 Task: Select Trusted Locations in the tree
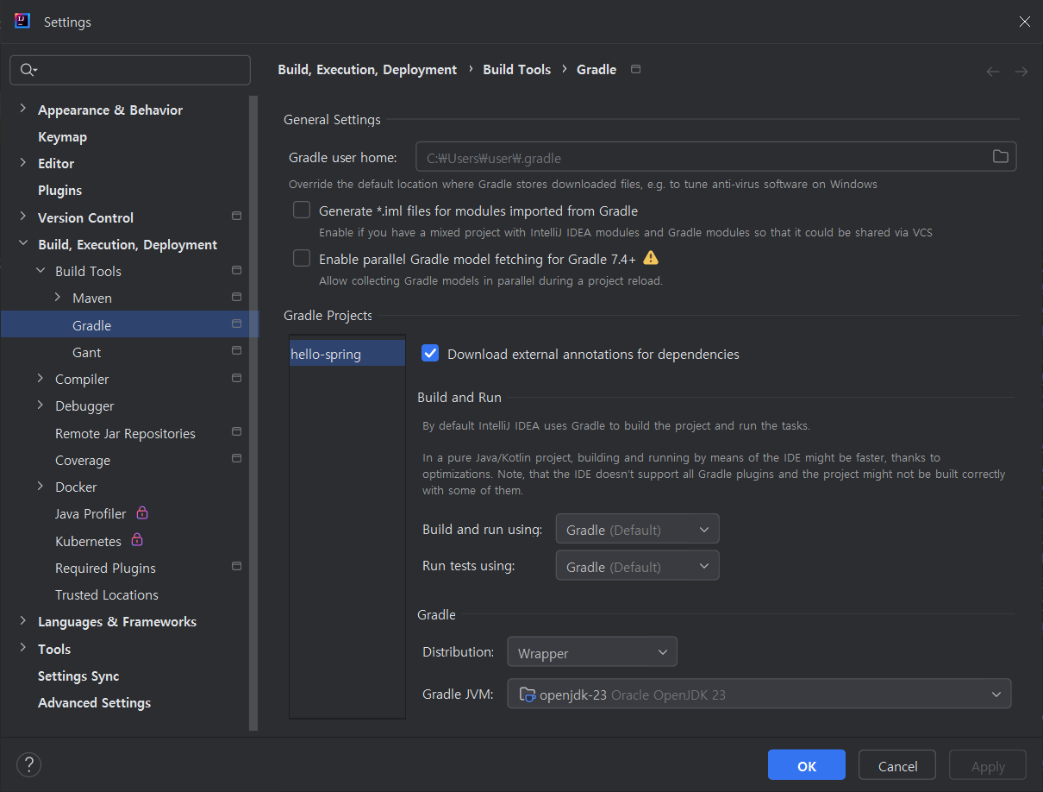click(107, 594)
